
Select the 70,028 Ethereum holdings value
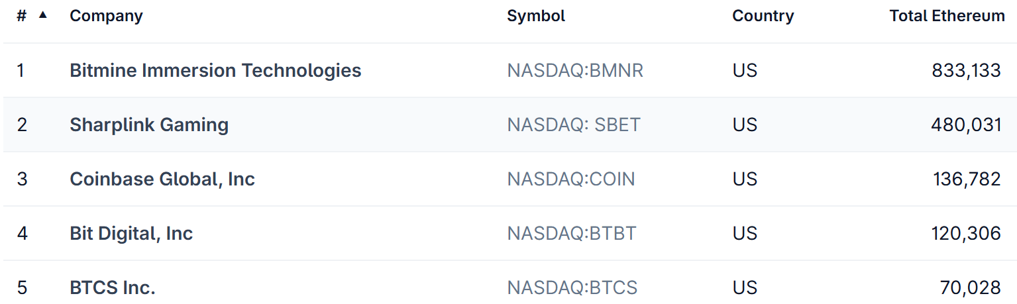pos(971,287)
